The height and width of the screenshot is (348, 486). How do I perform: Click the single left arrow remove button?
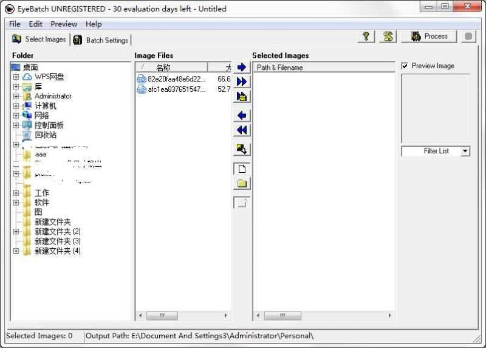pyautogui.click(x=242, y=116)
